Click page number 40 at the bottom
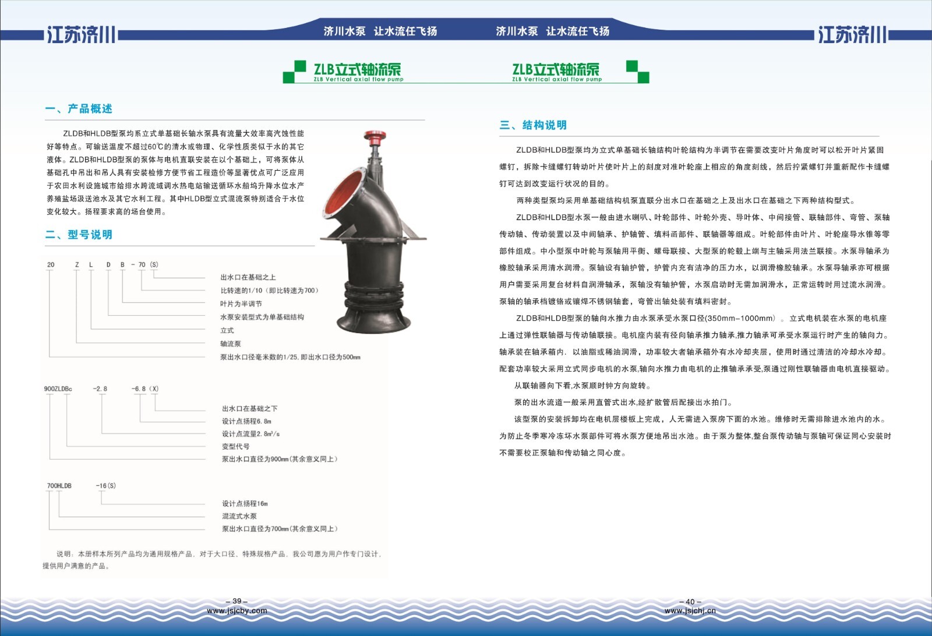The width and height of the screenshot is (932, 636). click(690, 602)
